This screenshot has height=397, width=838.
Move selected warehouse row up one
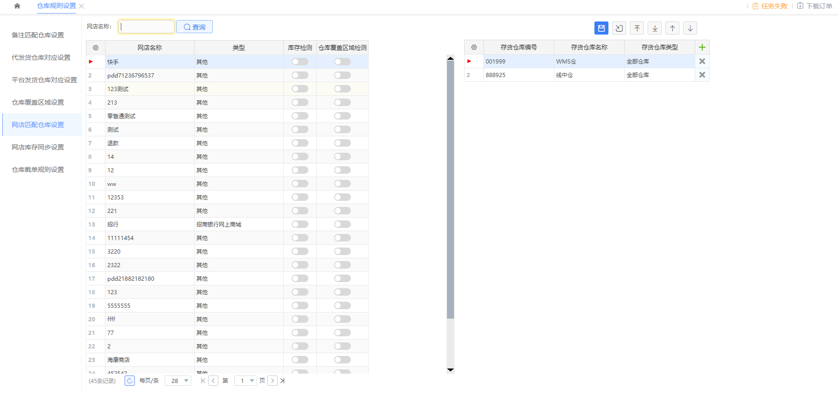(672, 28)
